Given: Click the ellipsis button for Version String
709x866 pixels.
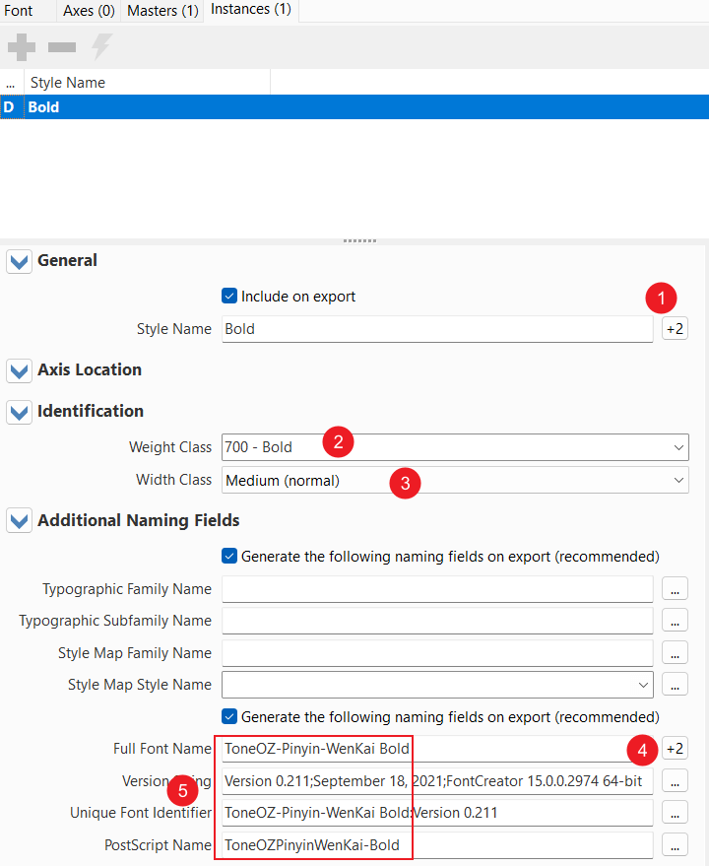Looking at the screenshot, I should click(675, 781).
